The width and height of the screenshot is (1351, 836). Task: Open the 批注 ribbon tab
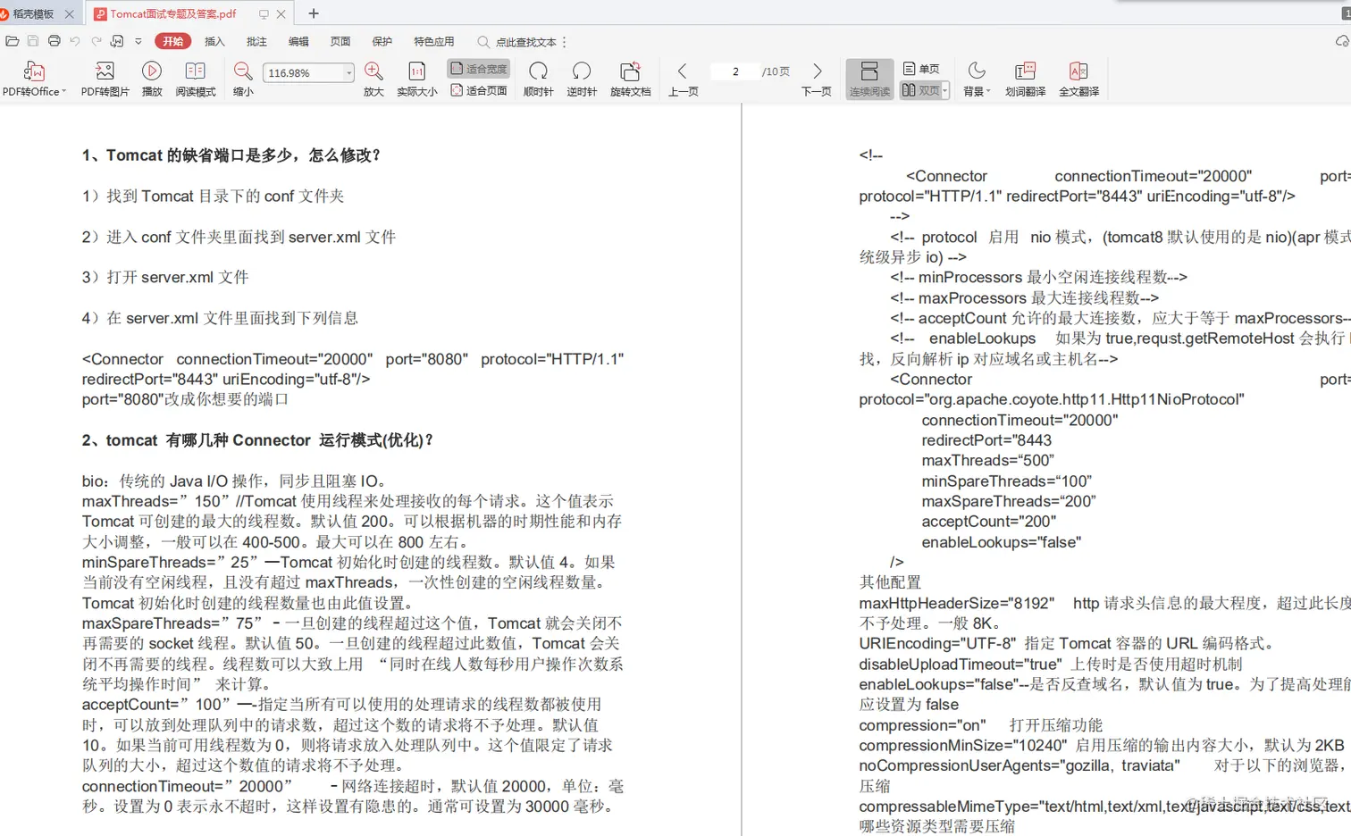click(256, 41)
